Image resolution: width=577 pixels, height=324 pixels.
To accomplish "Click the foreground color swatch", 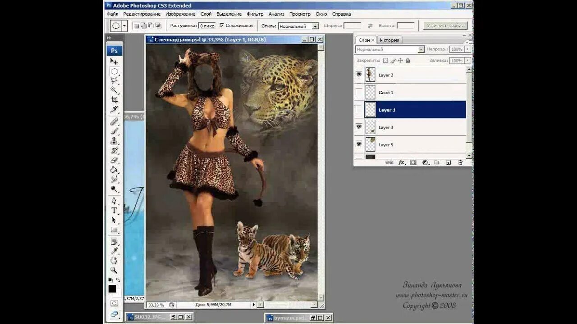I will tap(112, 288).
